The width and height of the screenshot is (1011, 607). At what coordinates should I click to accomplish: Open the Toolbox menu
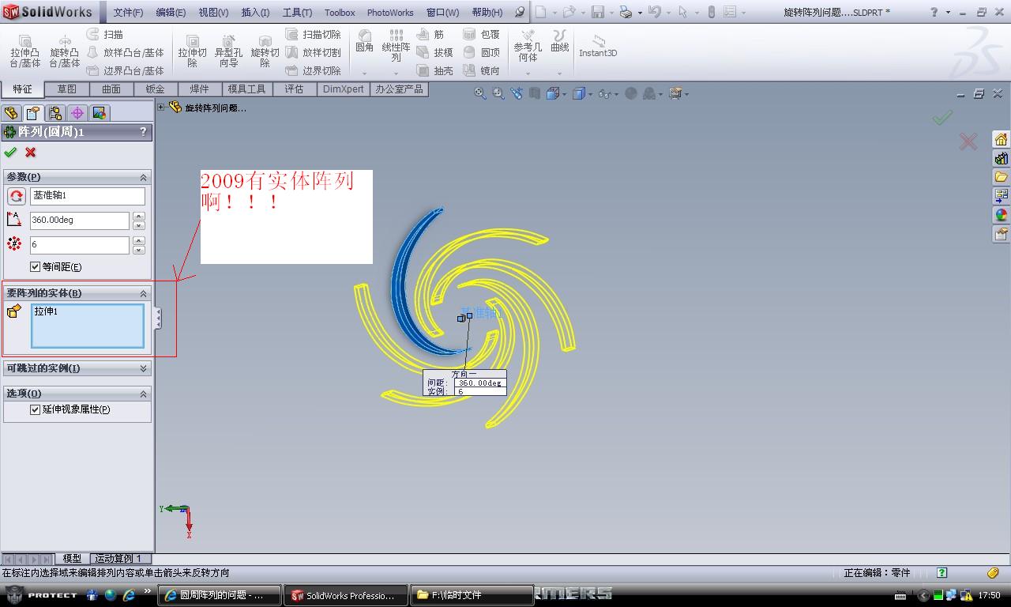(340, 13)
